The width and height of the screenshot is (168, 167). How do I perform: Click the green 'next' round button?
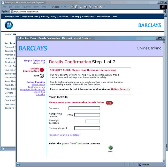[x=110, y=148]
